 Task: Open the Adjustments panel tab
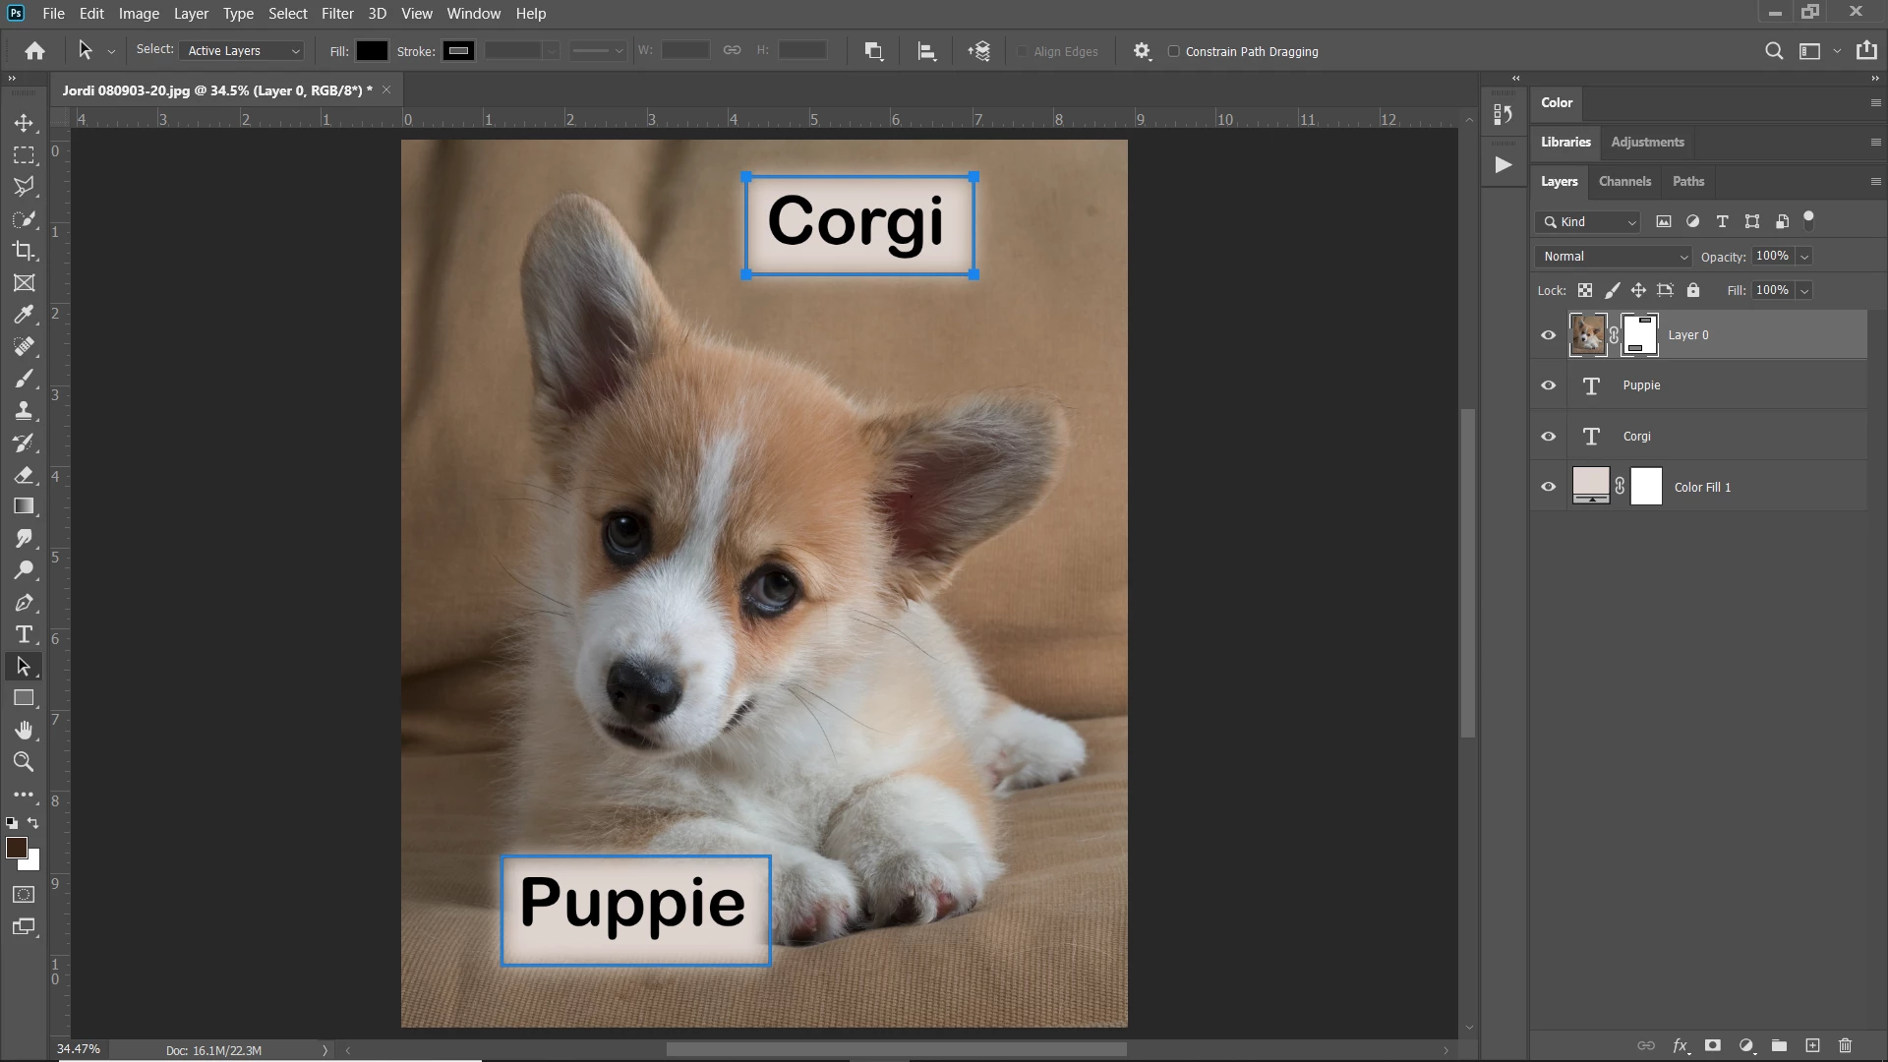coord(1647,142)
